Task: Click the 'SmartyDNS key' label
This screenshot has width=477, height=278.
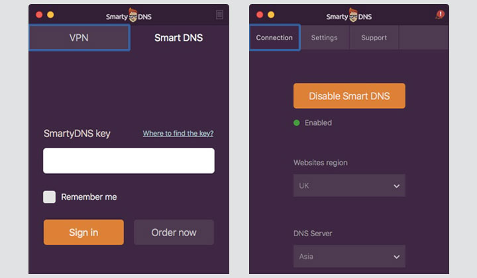Action: click(77, 134)
